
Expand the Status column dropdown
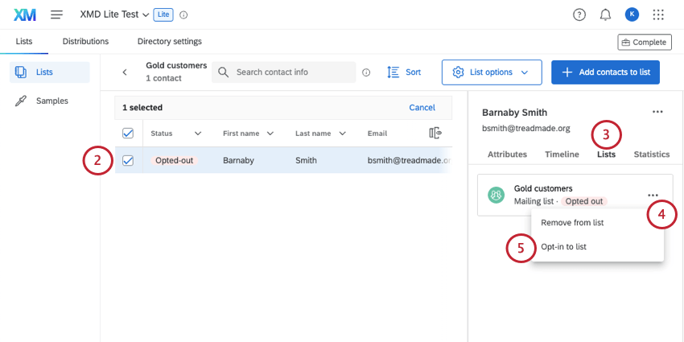pos(198,134)
